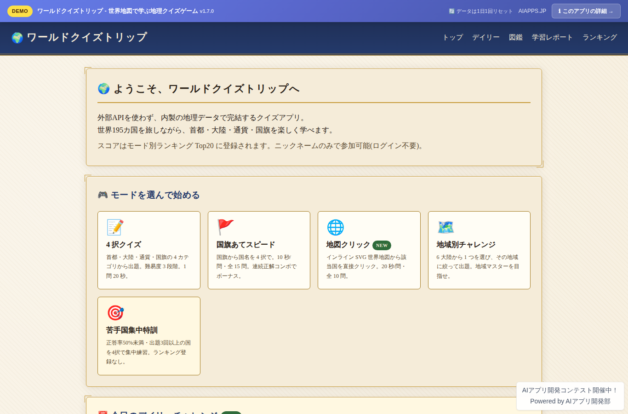Viewport: 628px width, 414px height.
Task: Click the world map icon on 地域別チャレンジ card
Action: click(445, 227)
